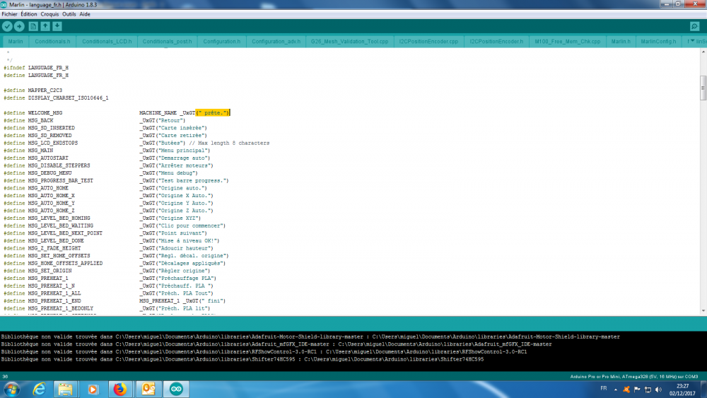Click the editor vertical scrollbar thumb
This screenshot has height=398, width=707.
pyautogui.click(x=703, y=88)
